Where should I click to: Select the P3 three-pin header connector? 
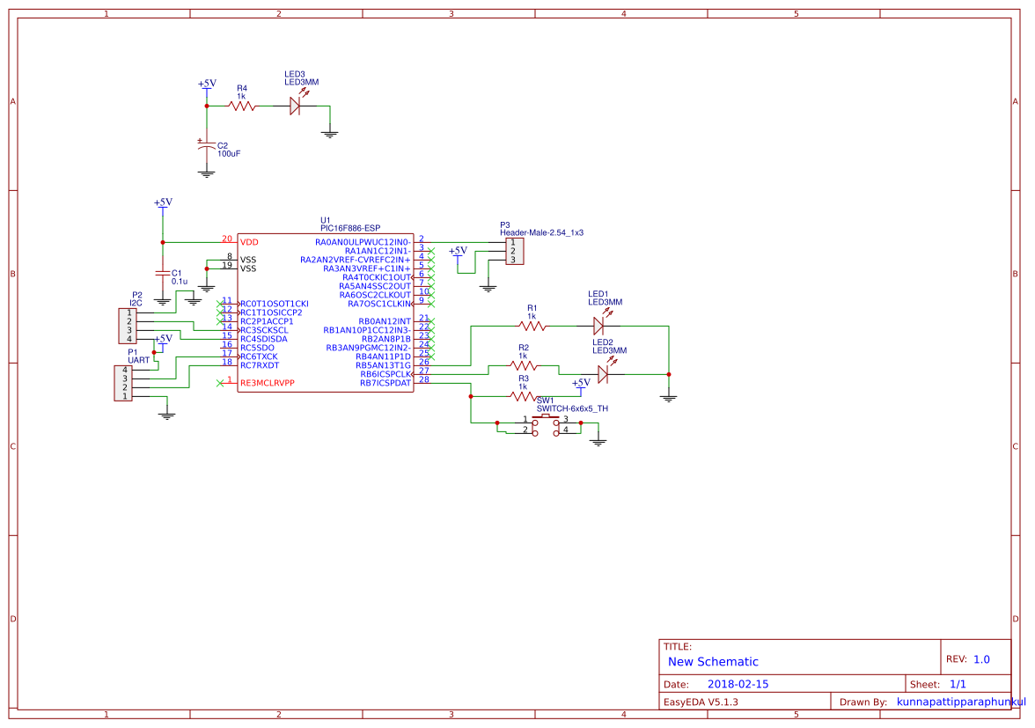tap(514, 251)
